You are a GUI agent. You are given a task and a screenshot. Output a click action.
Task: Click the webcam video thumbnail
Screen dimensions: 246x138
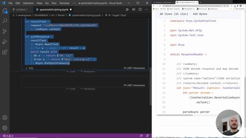[229, 123]
